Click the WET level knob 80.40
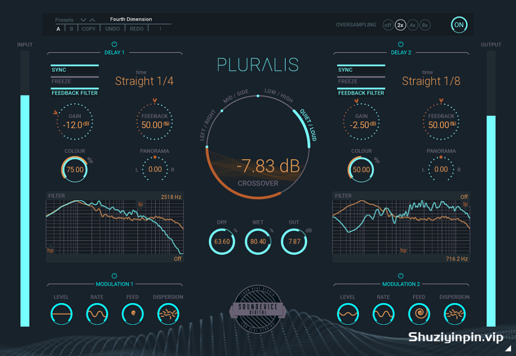The image size is (516, 356). (x=258, y=242)
